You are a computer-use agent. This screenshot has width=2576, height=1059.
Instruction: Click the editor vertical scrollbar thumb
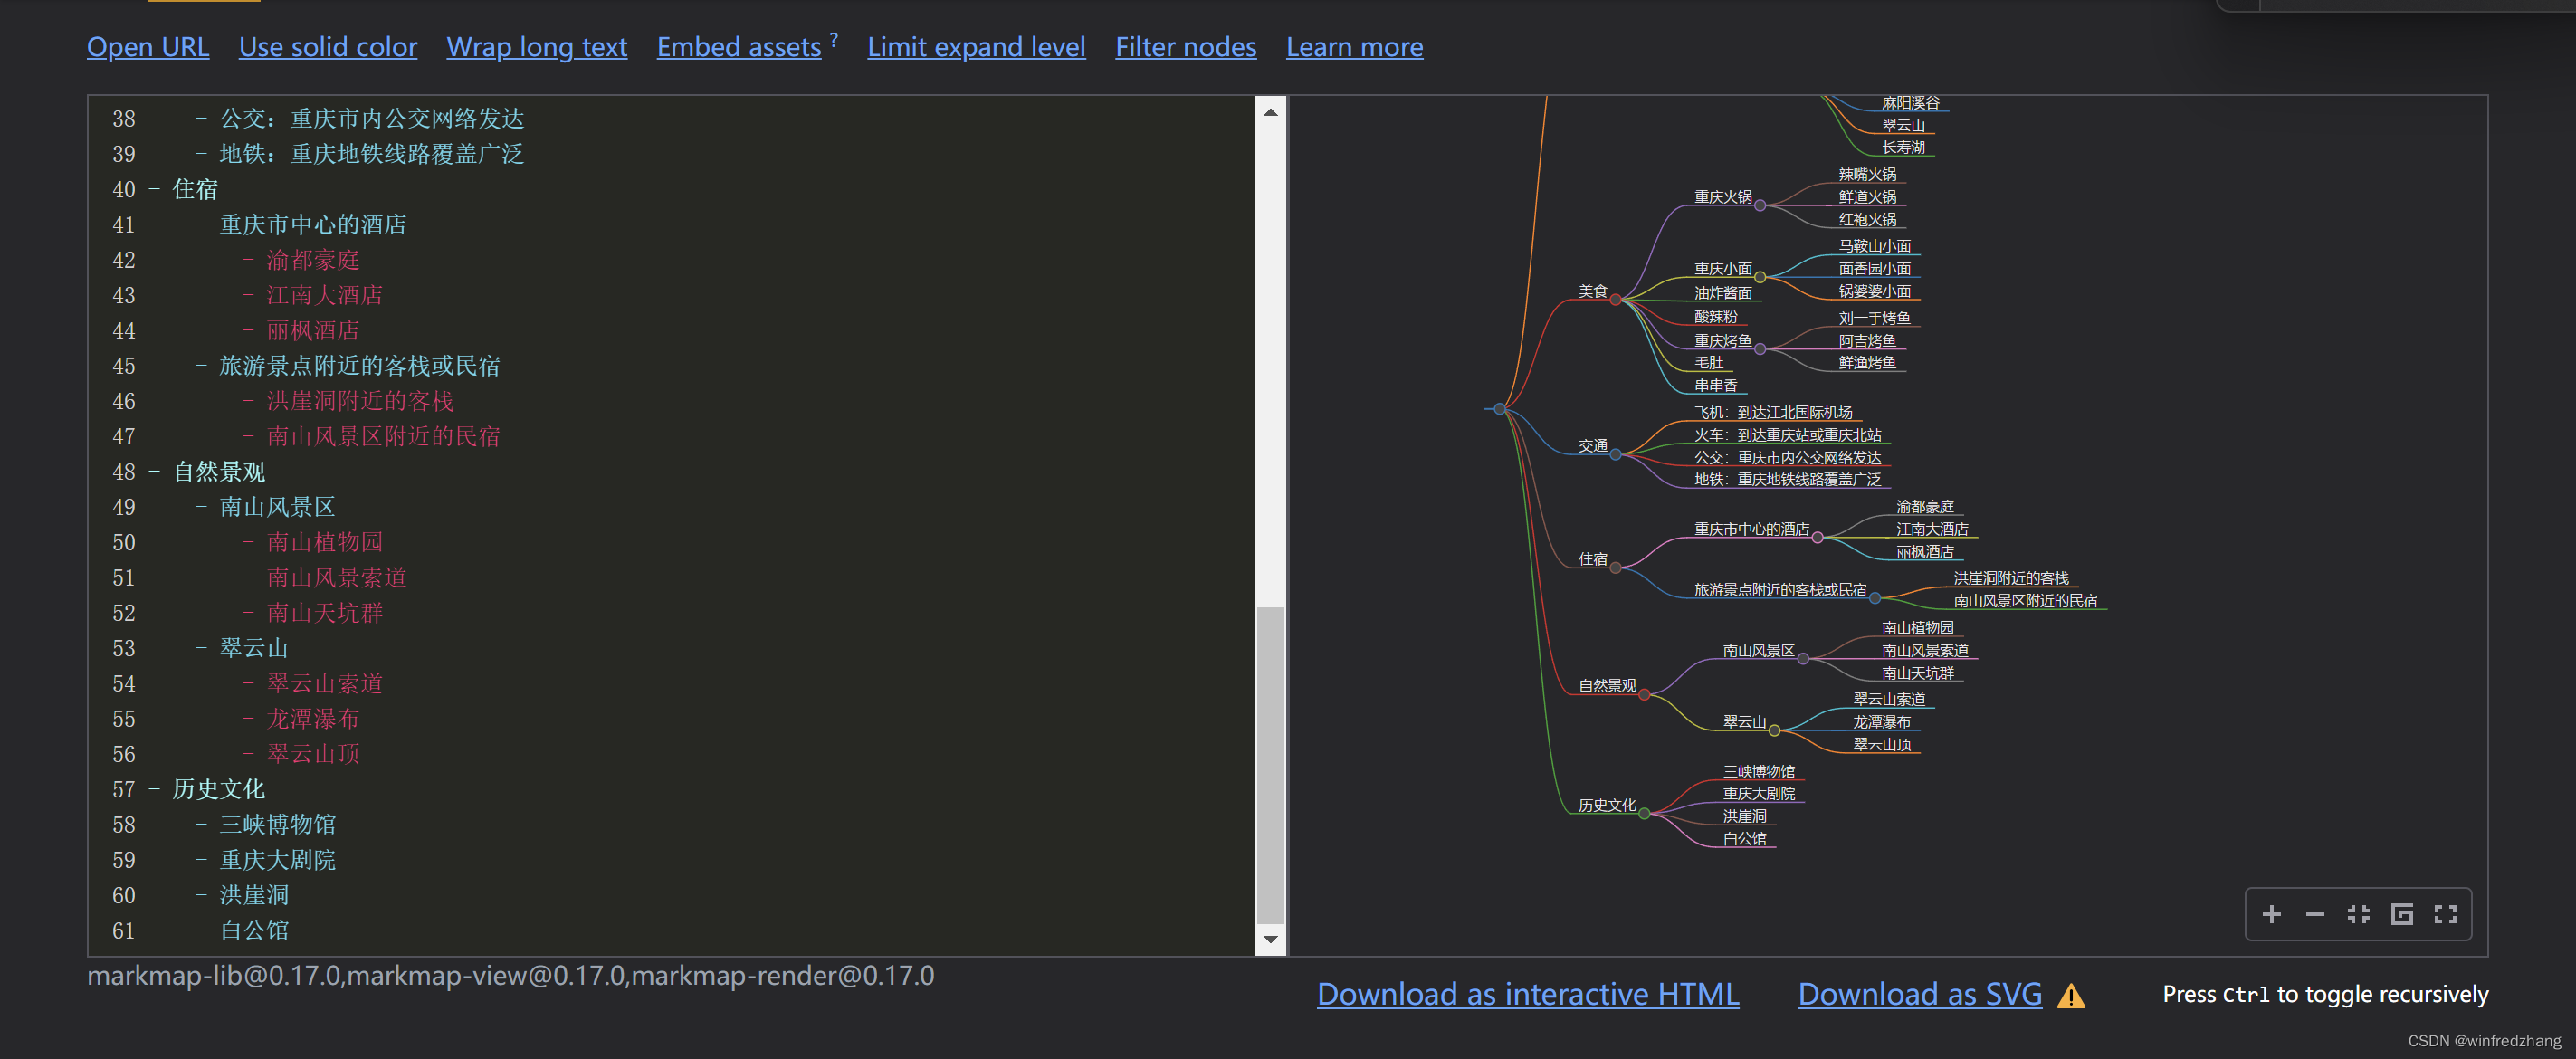point(1270,765)
